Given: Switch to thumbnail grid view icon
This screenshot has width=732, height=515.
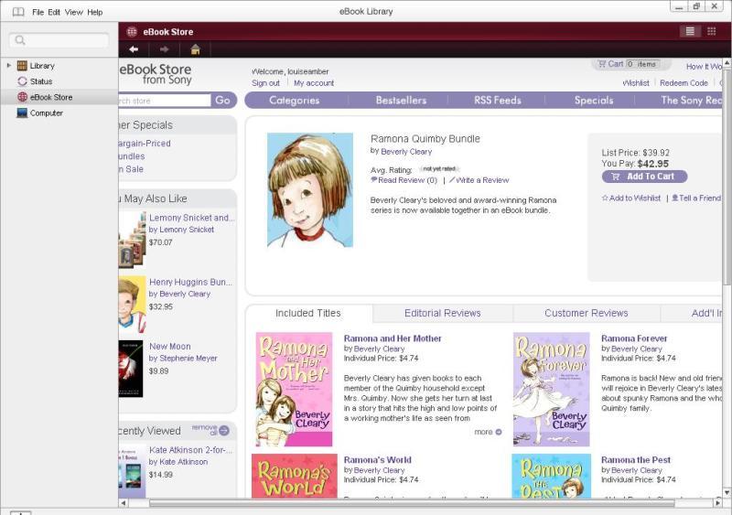Looking at the screenshot, I should tap(712, 31).
